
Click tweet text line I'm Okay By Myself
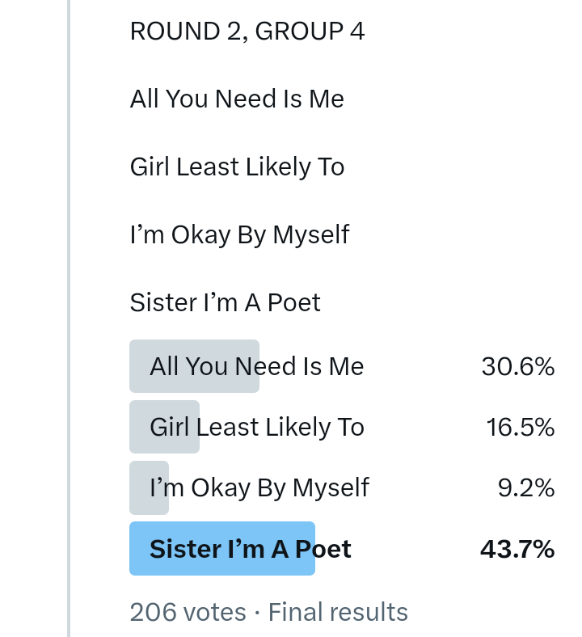tap(239, 235)
